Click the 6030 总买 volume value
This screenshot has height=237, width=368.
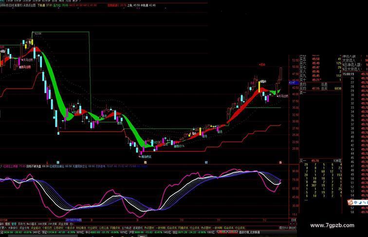tap(338, 89)
